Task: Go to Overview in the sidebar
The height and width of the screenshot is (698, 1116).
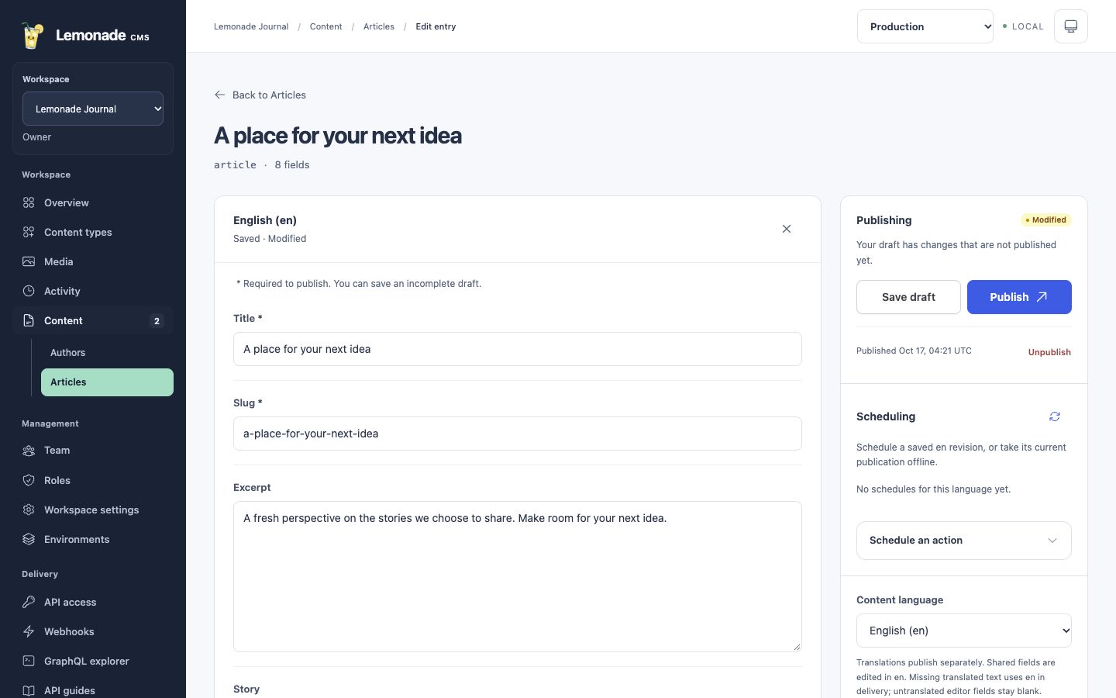Action: click(93, 202)
